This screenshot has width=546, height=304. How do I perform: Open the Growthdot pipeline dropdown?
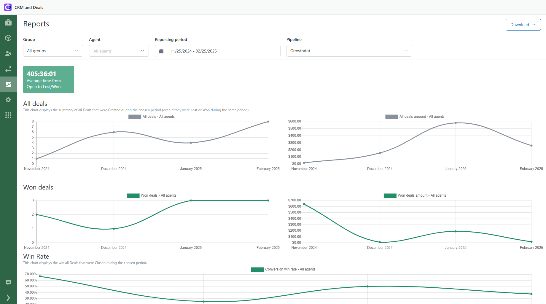pyautogui.click(x=349, y=51)
